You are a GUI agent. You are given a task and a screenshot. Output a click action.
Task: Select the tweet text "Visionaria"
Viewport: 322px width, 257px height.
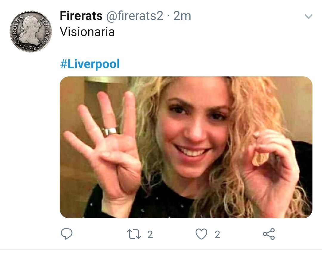point(87,32)
